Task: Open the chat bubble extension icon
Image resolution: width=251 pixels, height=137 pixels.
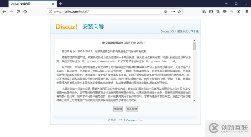Action: point(225,12)
